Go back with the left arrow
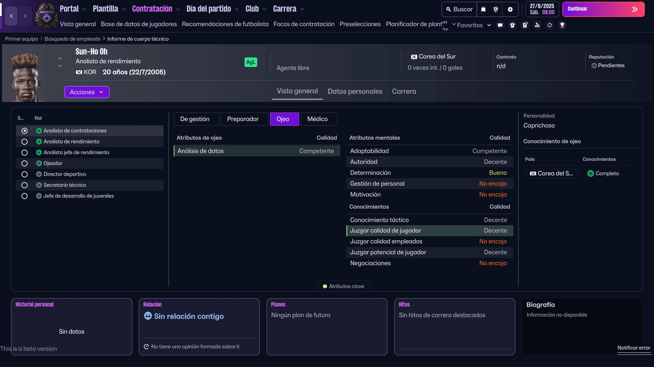 pyautogui.click(x=11, y=16)
